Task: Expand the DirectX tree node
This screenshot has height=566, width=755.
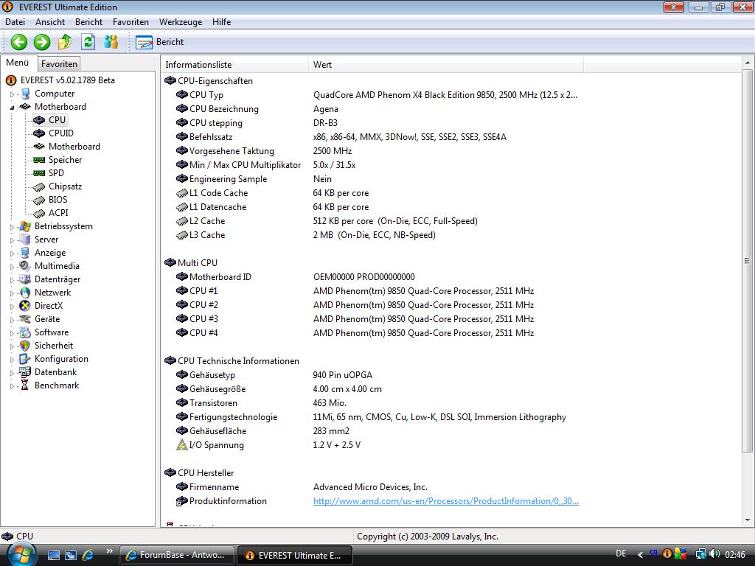Action: pos(12,306)
